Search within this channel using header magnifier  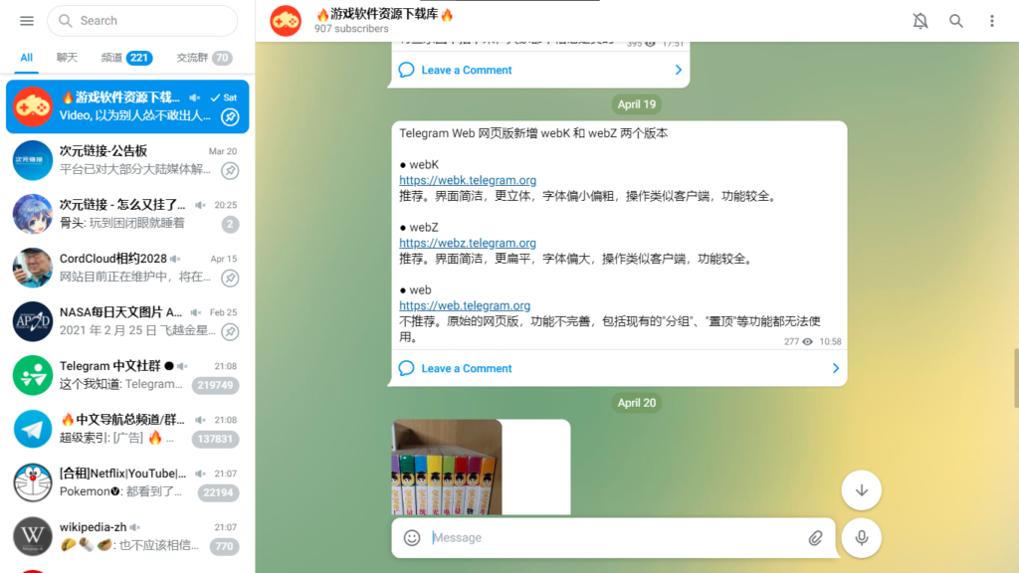[956, 21]
